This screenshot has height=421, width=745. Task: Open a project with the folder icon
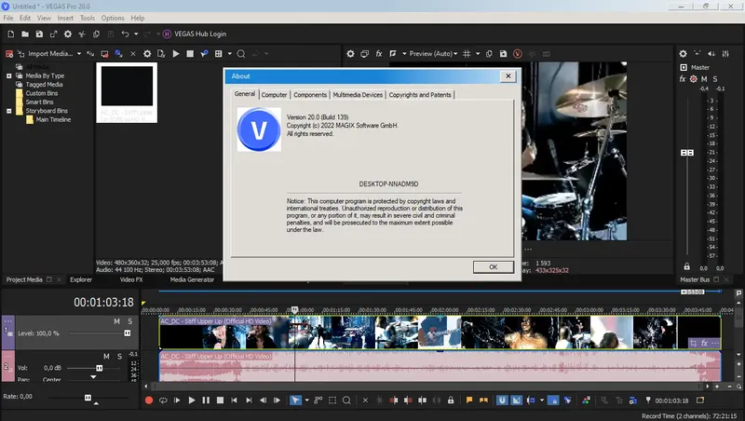[25, 34]
